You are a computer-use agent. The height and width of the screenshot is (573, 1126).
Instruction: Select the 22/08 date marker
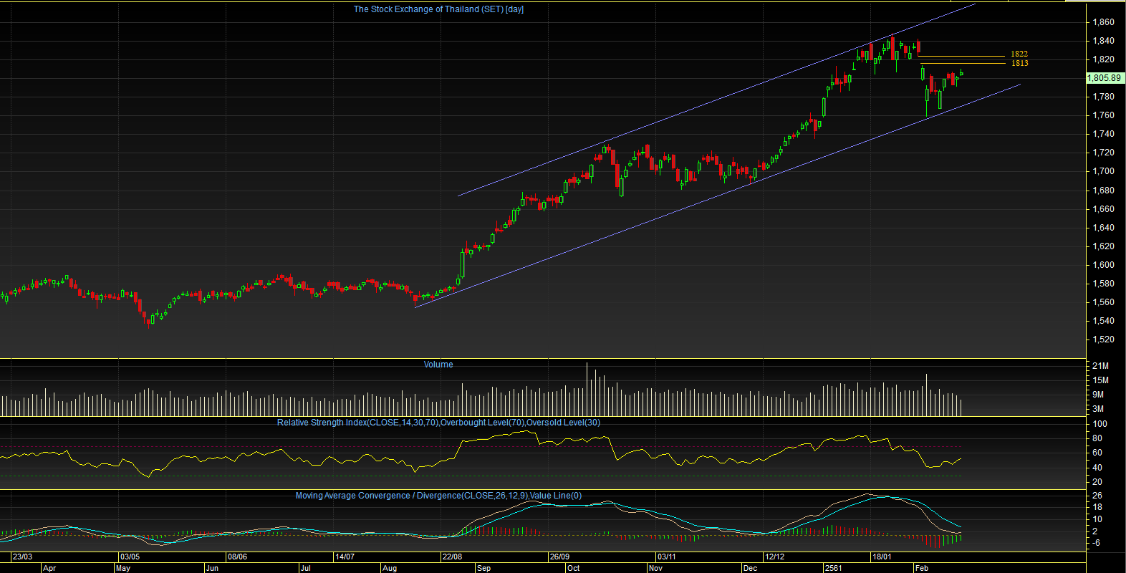[x=452, y=557]
